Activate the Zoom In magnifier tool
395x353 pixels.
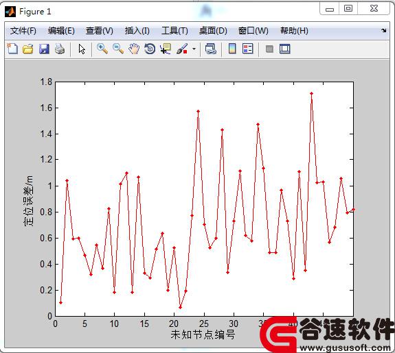tap(102, 49)
